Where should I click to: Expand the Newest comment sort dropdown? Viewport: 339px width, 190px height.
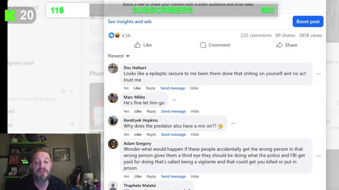tap(119, 56)
